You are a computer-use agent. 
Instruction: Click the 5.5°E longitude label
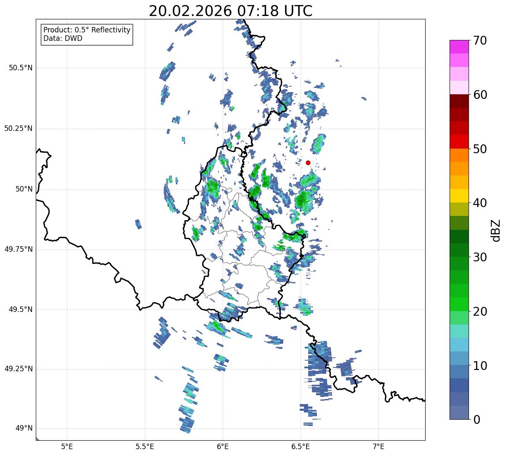pyautogui.click(x=145, y=446)
